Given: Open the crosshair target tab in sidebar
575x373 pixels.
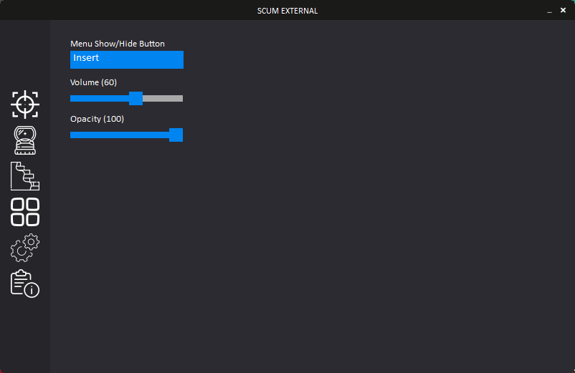Looking at the screenshot, I should pyautogui.click(x=25, y=105).
